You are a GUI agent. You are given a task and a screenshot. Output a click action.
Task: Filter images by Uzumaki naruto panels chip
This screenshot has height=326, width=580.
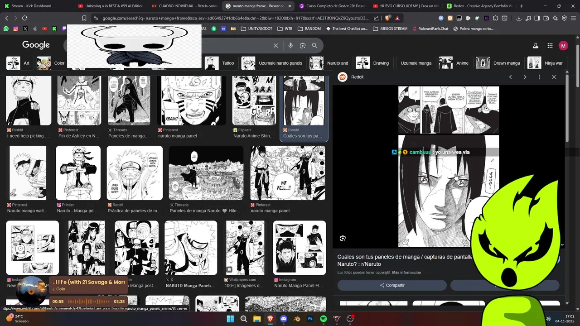click(x=272, y=63)
